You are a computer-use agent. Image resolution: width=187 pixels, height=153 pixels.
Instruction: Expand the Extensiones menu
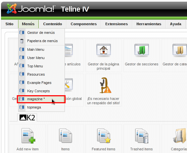click(117, 24)
